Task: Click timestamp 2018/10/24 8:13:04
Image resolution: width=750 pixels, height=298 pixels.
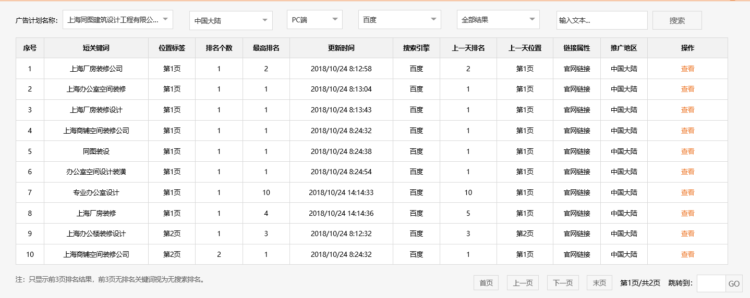Action: 341,89
